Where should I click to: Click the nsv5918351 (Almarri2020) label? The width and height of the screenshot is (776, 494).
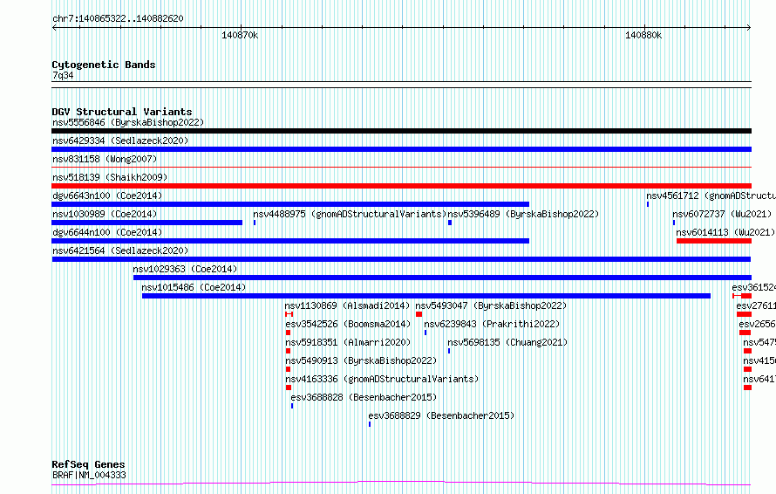pyautogui.click(x=348, y=342)
